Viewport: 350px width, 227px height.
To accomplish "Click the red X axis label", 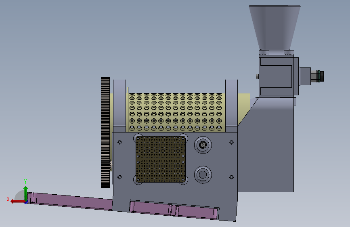I will (8, 199).
